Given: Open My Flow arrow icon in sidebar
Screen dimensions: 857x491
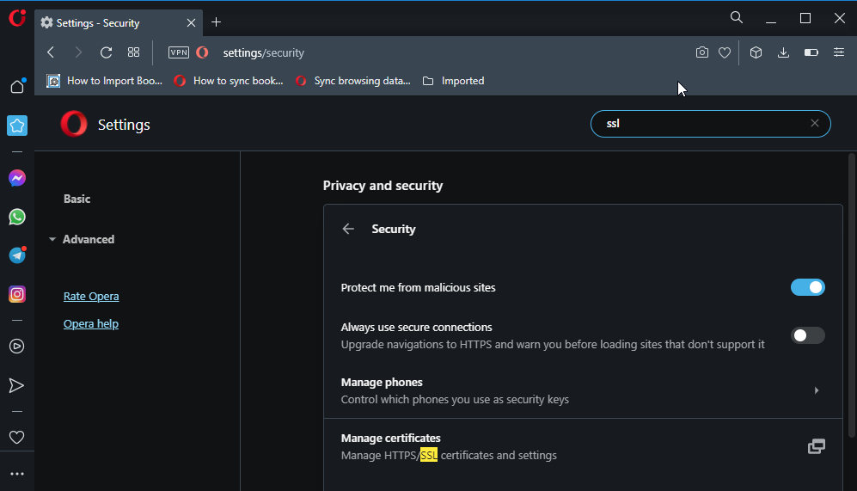Looking at the screenshot, I should tap(17, 385).
